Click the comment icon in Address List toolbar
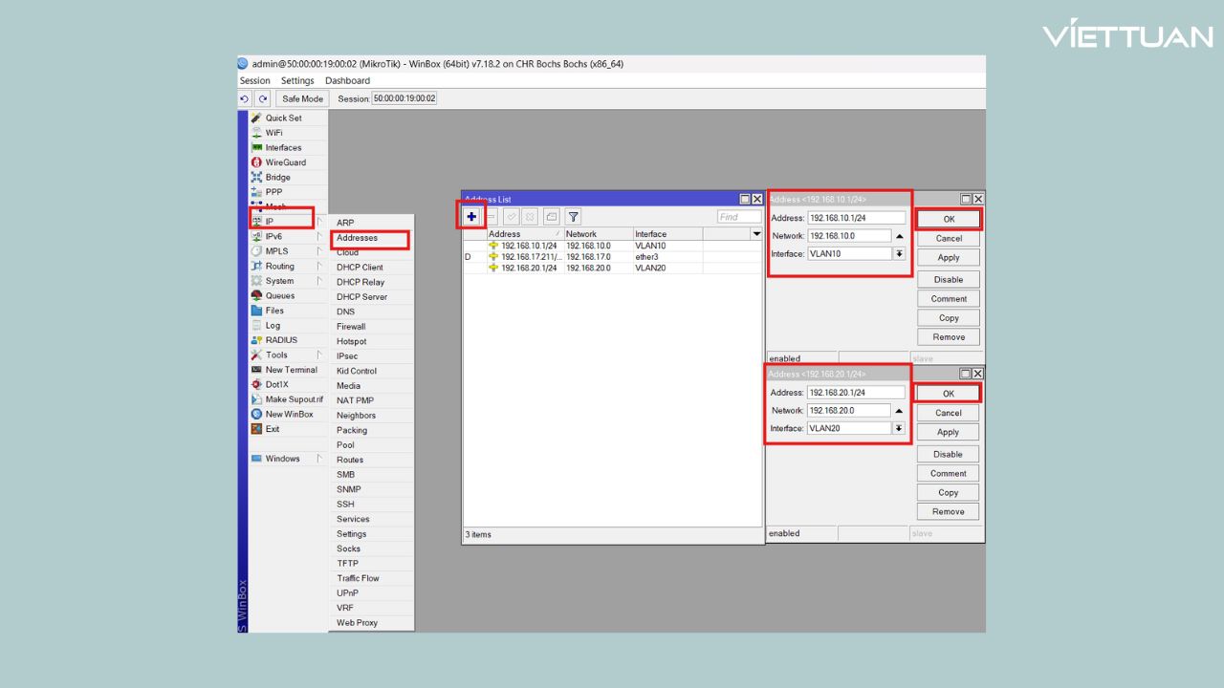 pyautogui.click(x=552, y=217)
